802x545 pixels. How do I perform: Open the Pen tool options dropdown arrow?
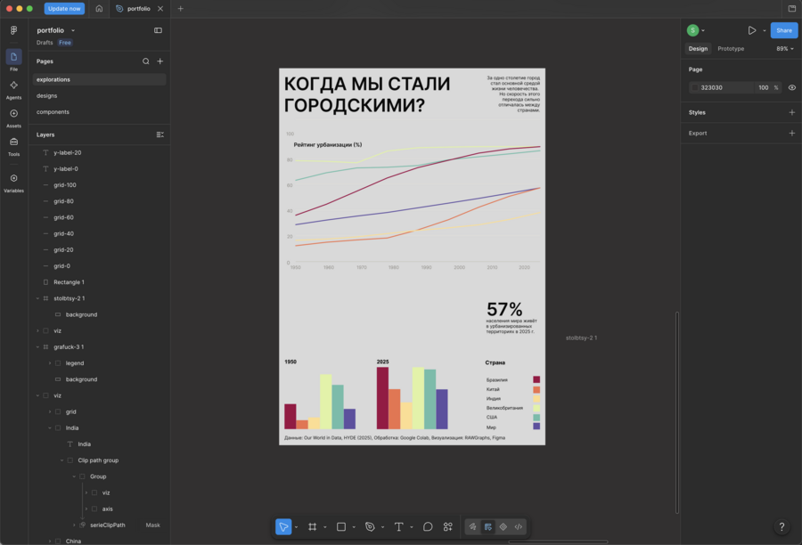coord(382,527)
